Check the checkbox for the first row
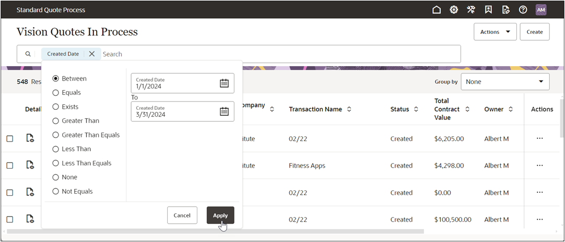 (10, 139)
